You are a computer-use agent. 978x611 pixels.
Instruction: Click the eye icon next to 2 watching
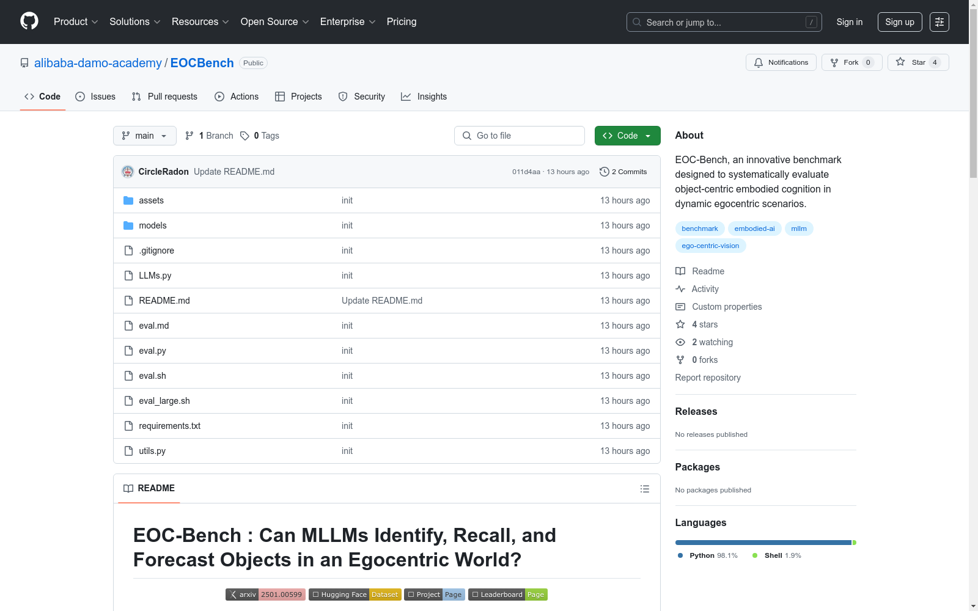(x=680, y=342)
